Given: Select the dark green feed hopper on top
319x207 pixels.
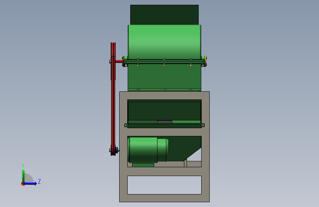Looking at the screenshot, I should [x=164, y=15].
